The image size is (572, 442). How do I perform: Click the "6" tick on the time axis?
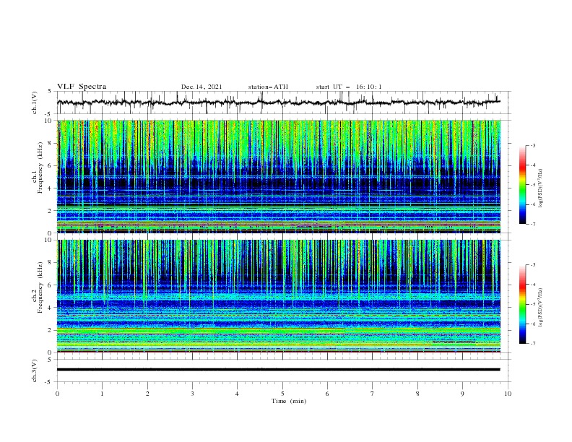tap(327, 394)
